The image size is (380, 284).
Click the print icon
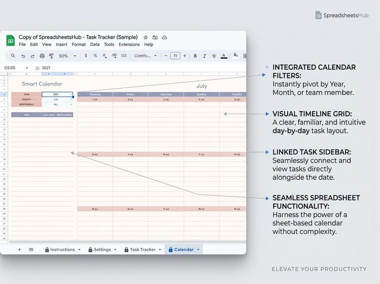pyautogui.click(x=42, y=56)
